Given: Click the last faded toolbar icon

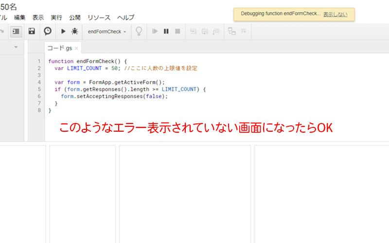Looking at the screenshot, I should coord(244,31).
